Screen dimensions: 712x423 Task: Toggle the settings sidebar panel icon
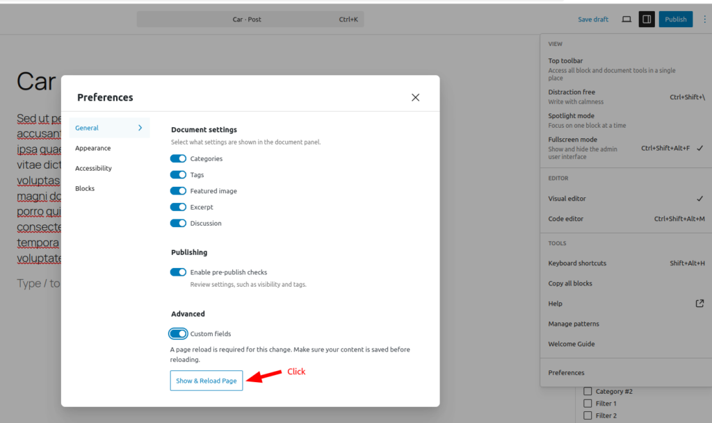647,19
